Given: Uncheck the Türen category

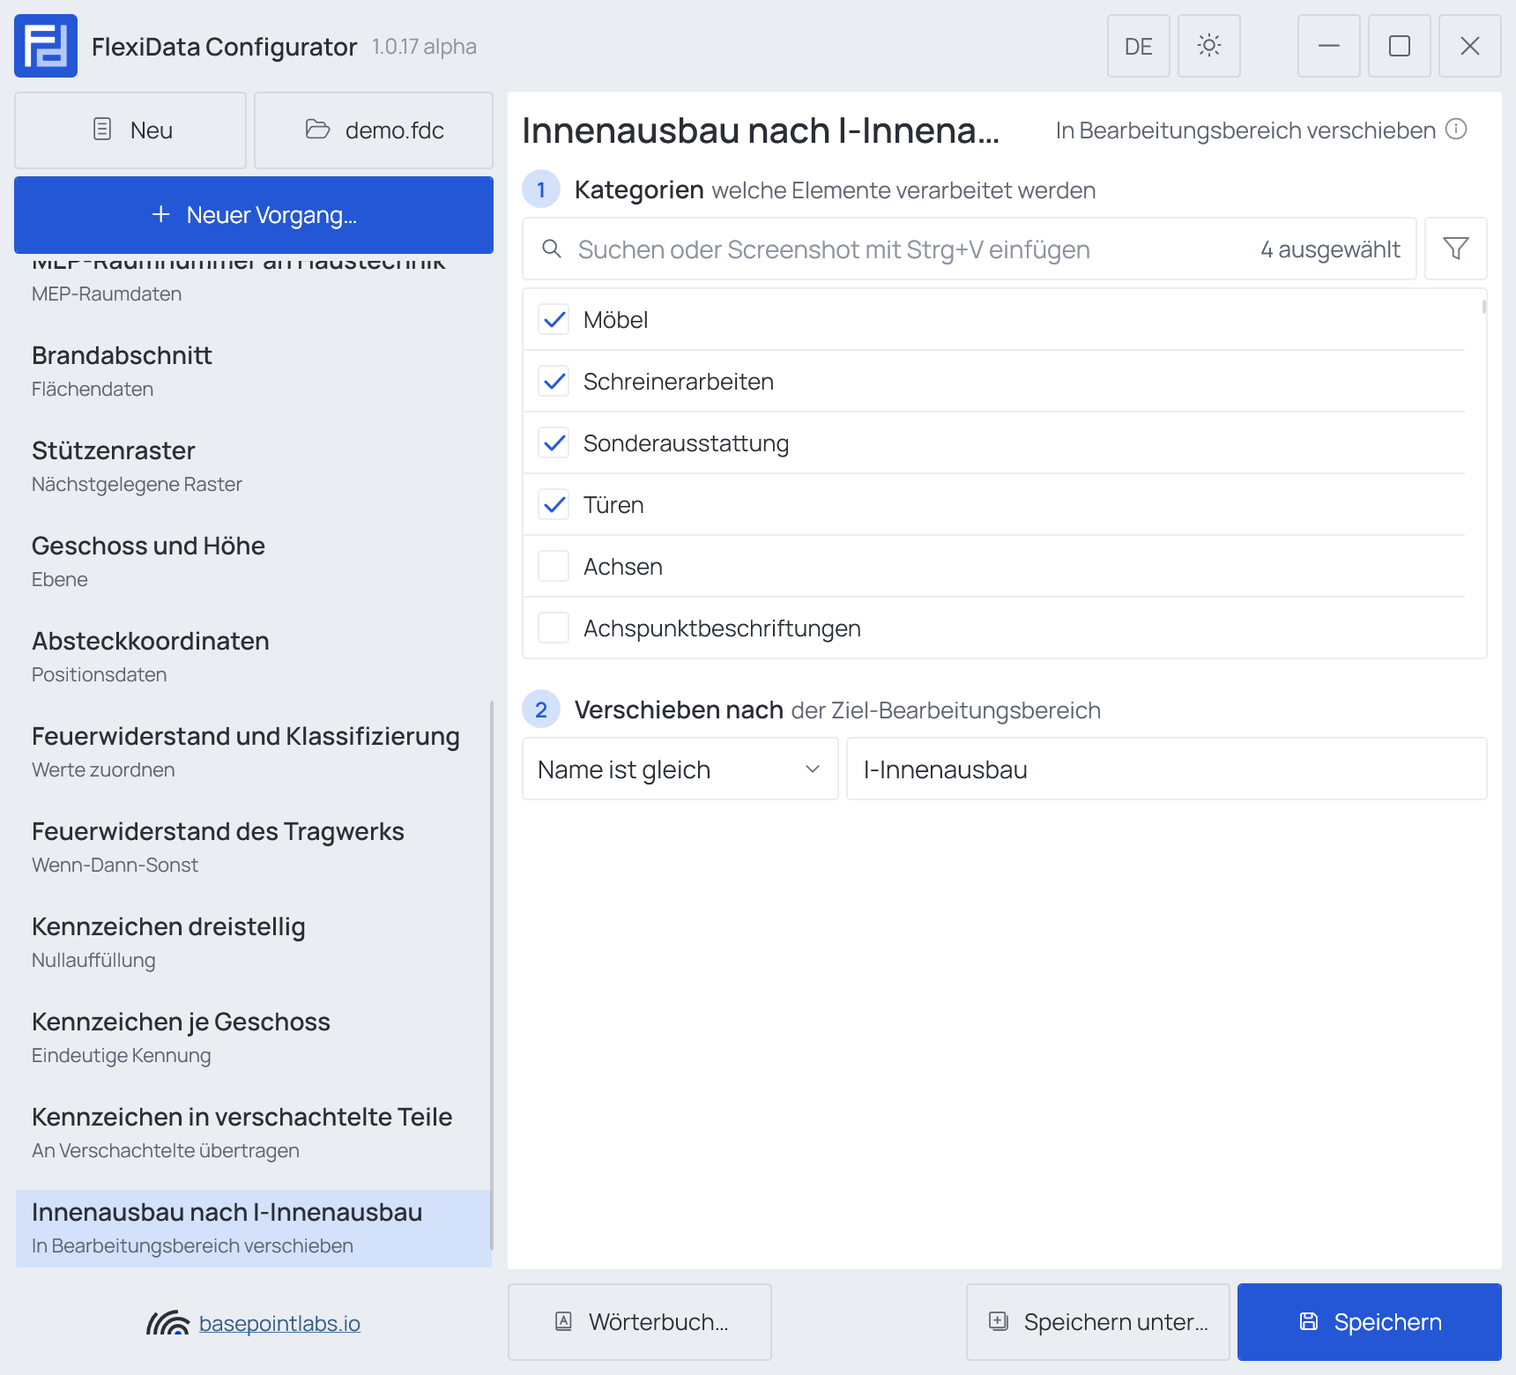Looking at the screenshot, I should (554, 504).
